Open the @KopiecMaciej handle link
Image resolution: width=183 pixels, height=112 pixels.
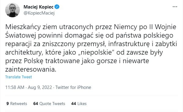click(39, 13)
